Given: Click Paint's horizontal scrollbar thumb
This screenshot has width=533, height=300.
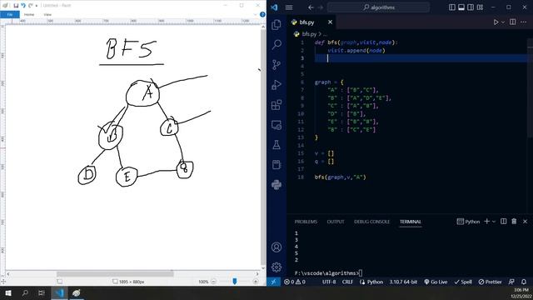Looking at the screenshot, I should [x=115, y=274].
